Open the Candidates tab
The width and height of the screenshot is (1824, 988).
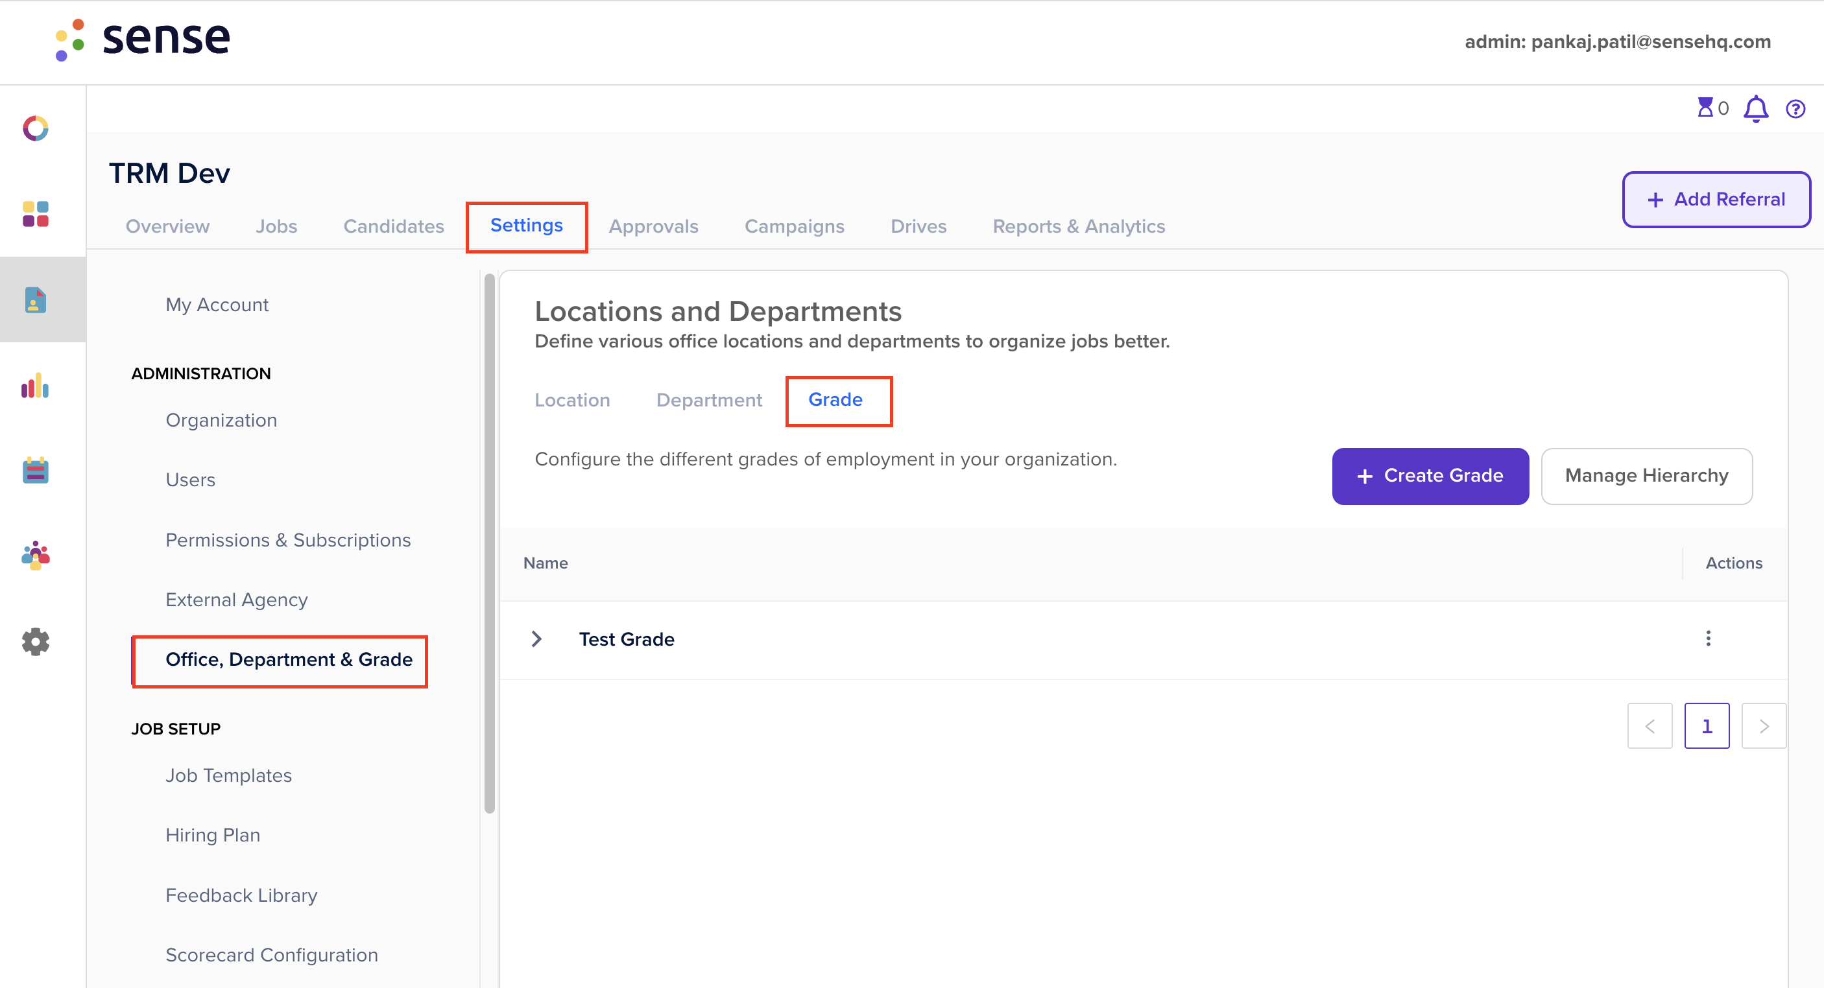coord(394,226)
